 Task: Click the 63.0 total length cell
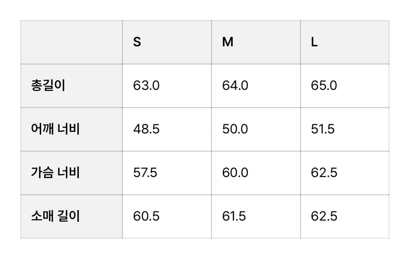click(x=146, y=86)
